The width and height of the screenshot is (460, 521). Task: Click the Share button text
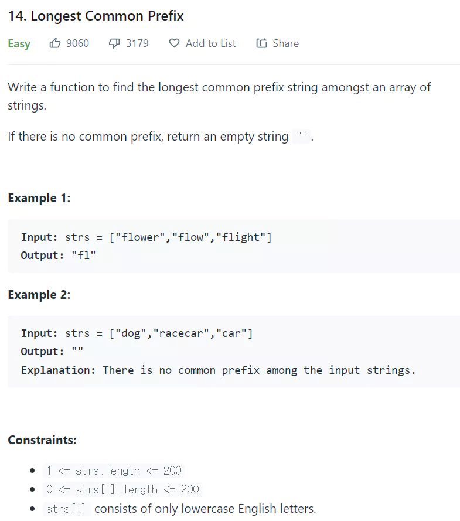(x=286, y=43)
